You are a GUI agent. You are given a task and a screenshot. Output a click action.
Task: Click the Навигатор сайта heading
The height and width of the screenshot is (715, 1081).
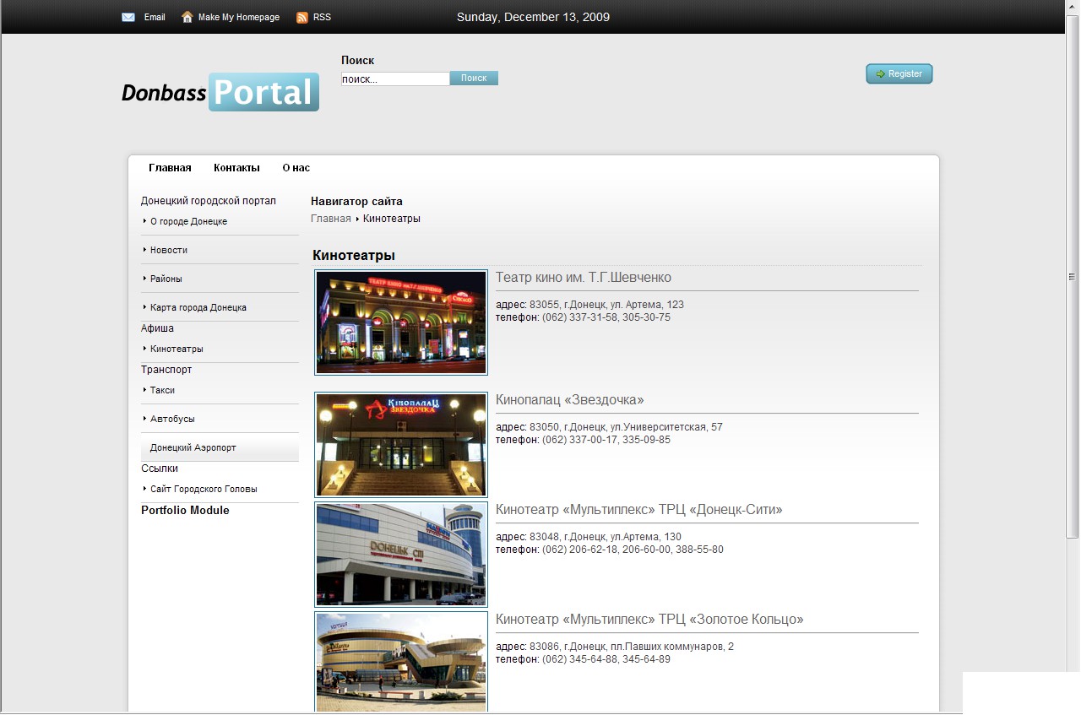356,202
